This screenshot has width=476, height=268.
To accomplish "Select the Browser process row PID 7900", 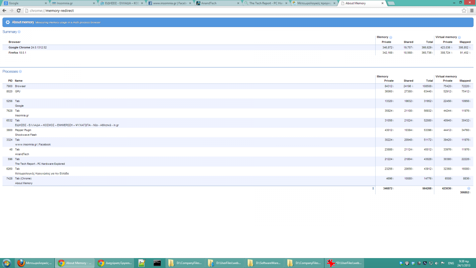I will coord(238,86).
